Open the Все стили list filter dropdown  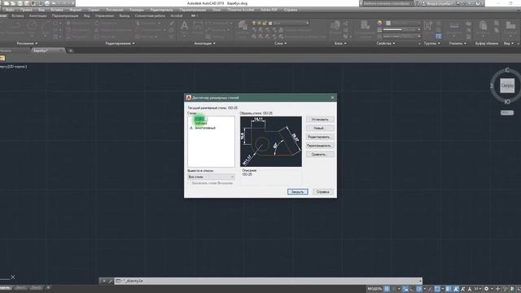tap(211, 177)
